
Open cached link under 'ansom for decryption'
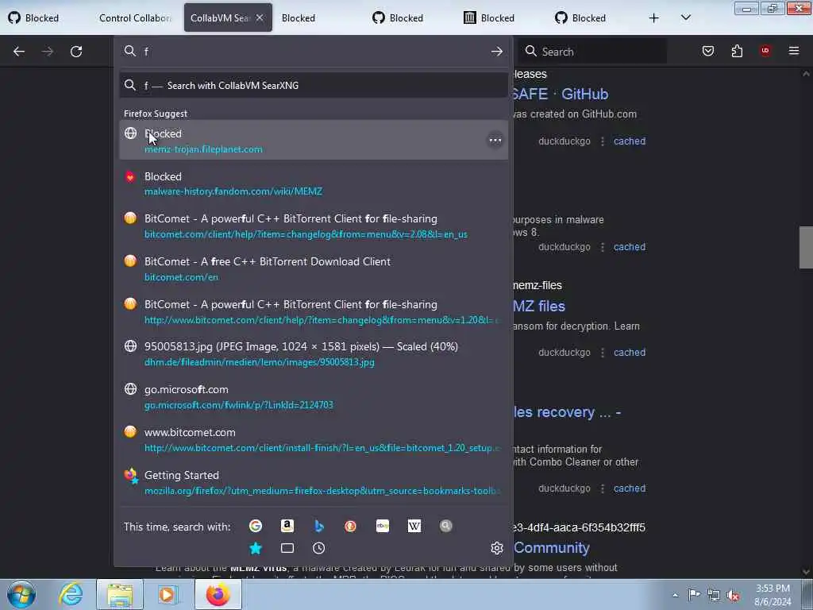630,352
